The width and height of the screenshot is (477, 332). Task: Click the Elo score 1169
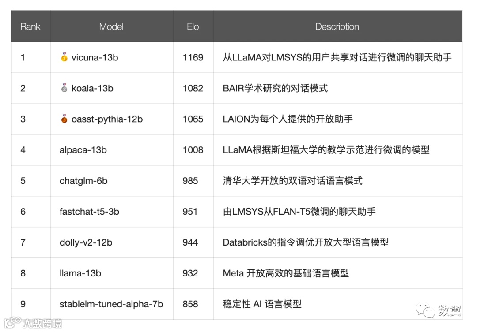pos(193,57)
